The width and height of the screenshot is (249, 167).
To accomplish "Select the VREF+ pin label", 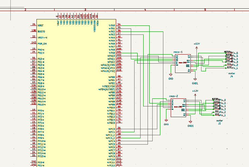I will pos(42,37).
